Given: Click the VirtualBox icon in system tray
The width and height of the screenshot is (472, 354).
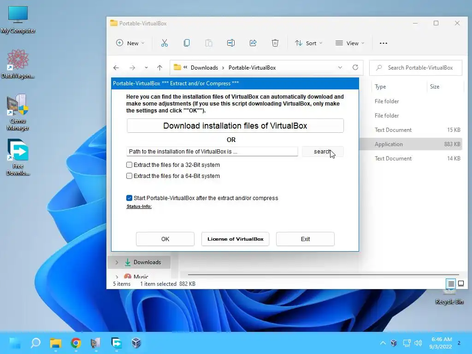Looking at the screenshot, I should click(394, 343).
